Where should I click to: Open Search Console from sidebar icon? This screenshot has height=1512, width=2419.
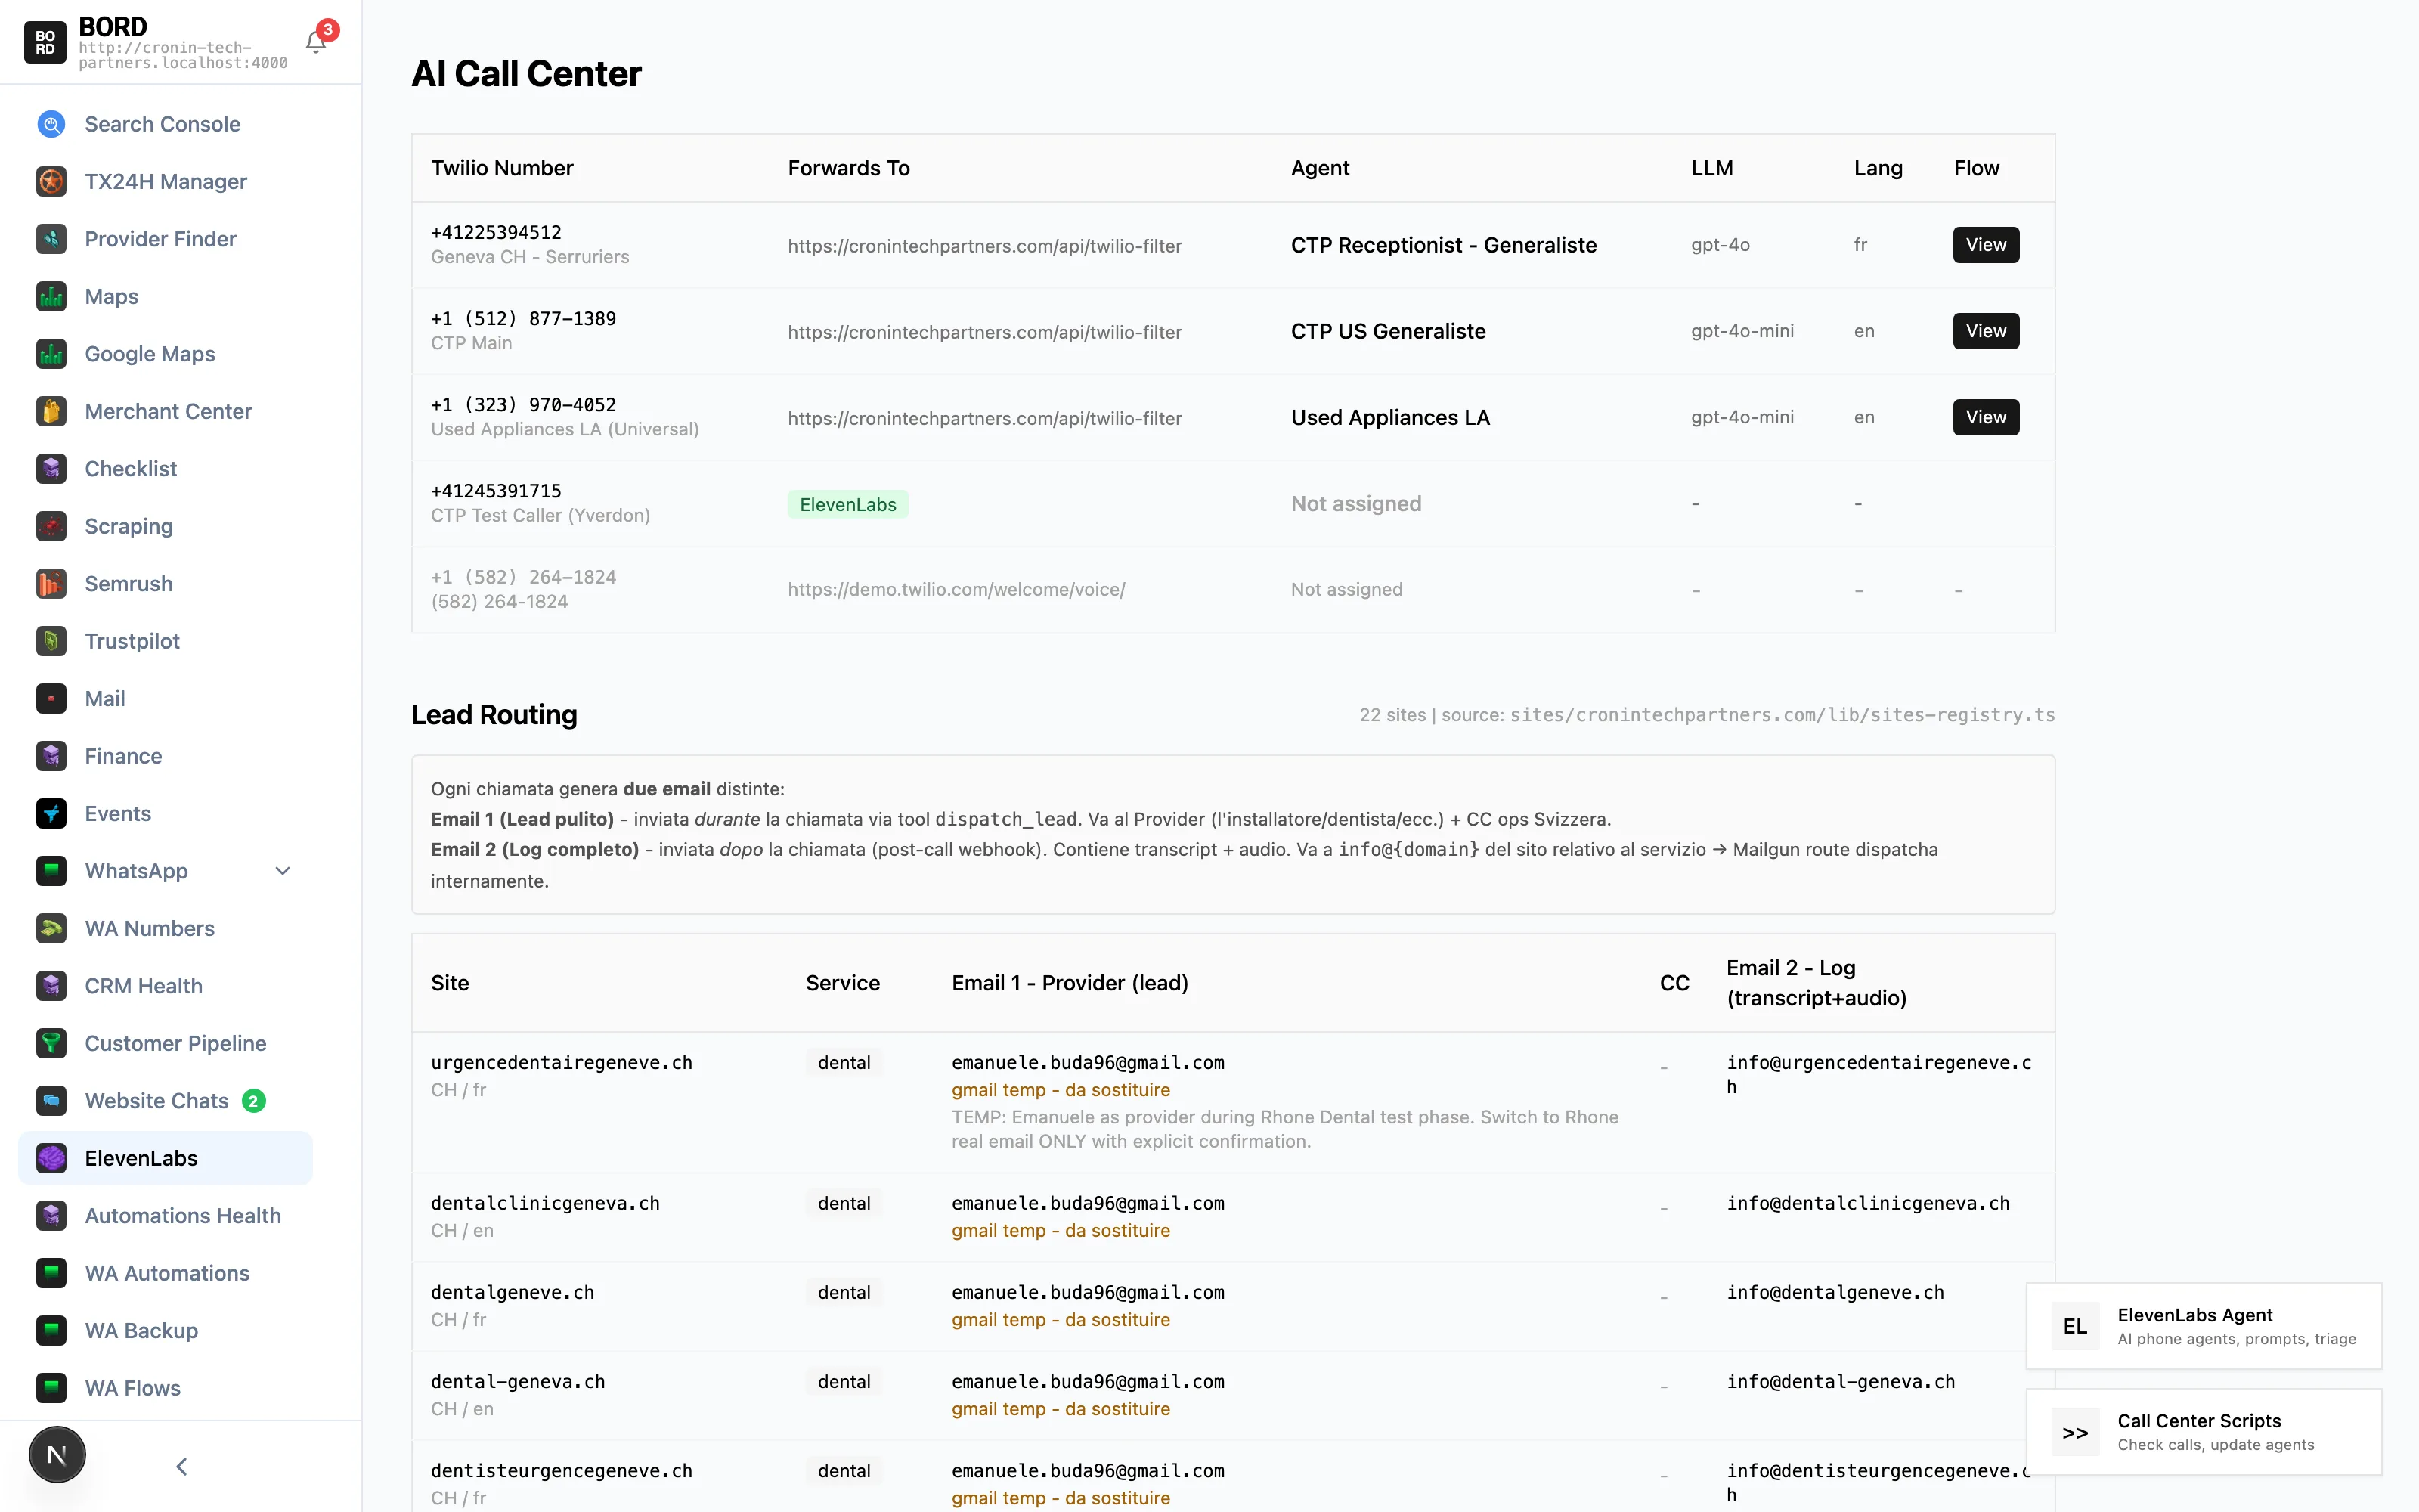tap(51, 124)
